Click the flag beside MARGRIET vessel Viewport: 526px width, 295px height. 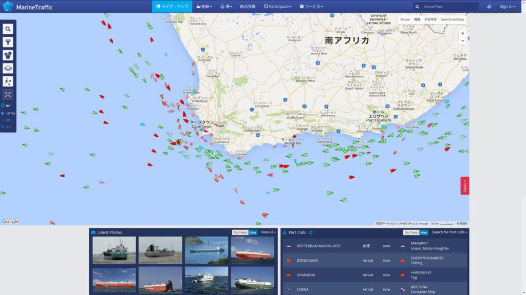(x=403, y=246)
